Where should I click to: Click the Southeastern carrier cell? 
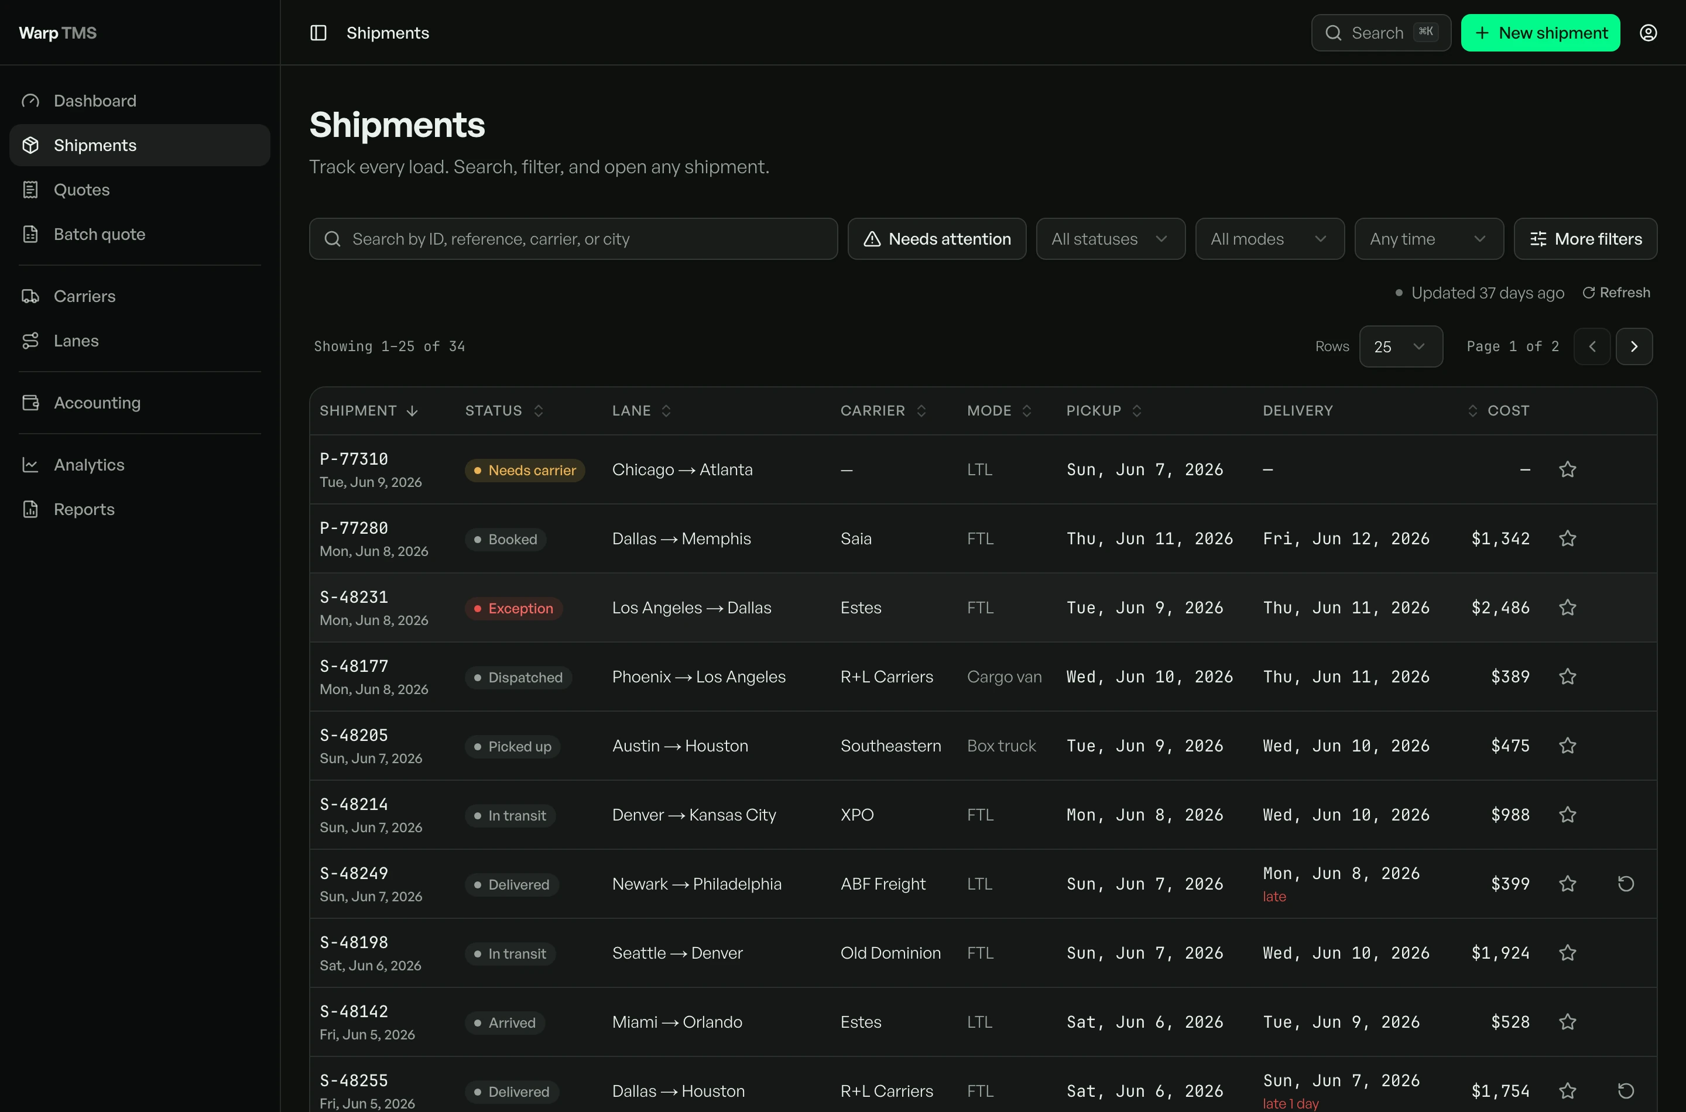coord(890,746)
